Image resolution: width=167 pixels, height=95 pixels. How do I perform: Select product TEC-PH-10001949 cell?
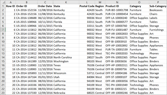tap(117, 85)
